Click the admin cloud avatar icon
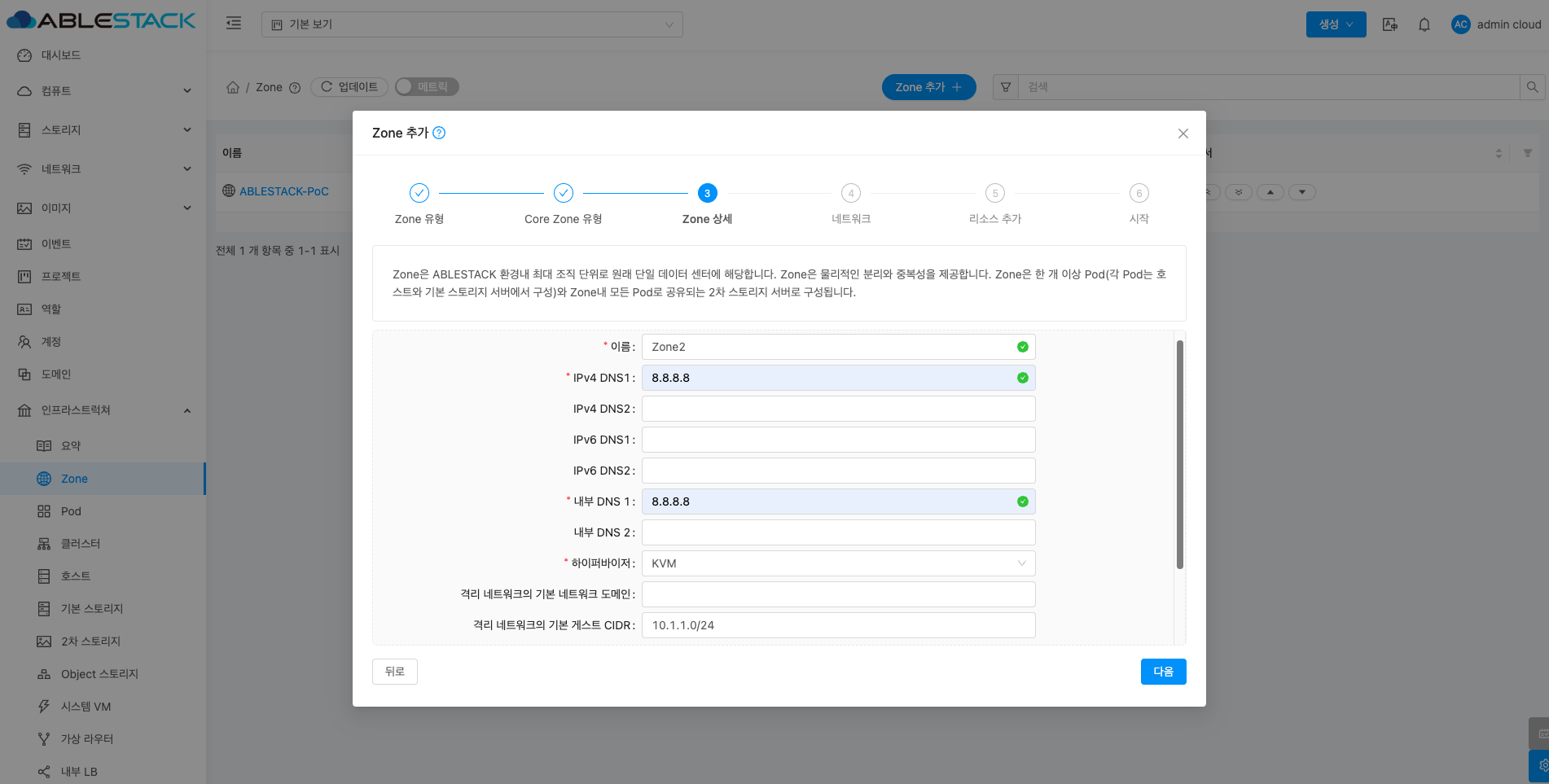This screenshot has height=784, width=1549. coord(1460,24)
